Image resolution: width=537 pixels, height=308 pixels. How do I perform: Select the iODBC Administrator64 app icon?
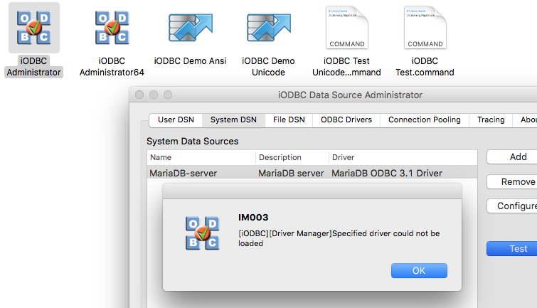pyautogui.click(x=112, y=28)
